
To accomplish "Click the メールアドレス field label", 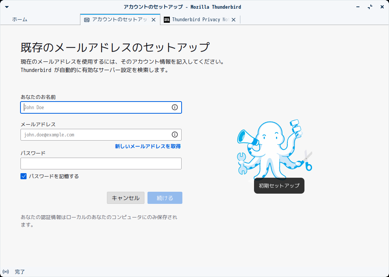I will [38, 124].
